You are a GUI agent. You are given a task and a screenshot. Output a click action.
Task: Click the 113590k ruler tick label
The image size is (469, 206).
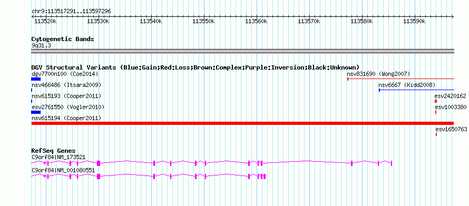(x=415, y=22)
